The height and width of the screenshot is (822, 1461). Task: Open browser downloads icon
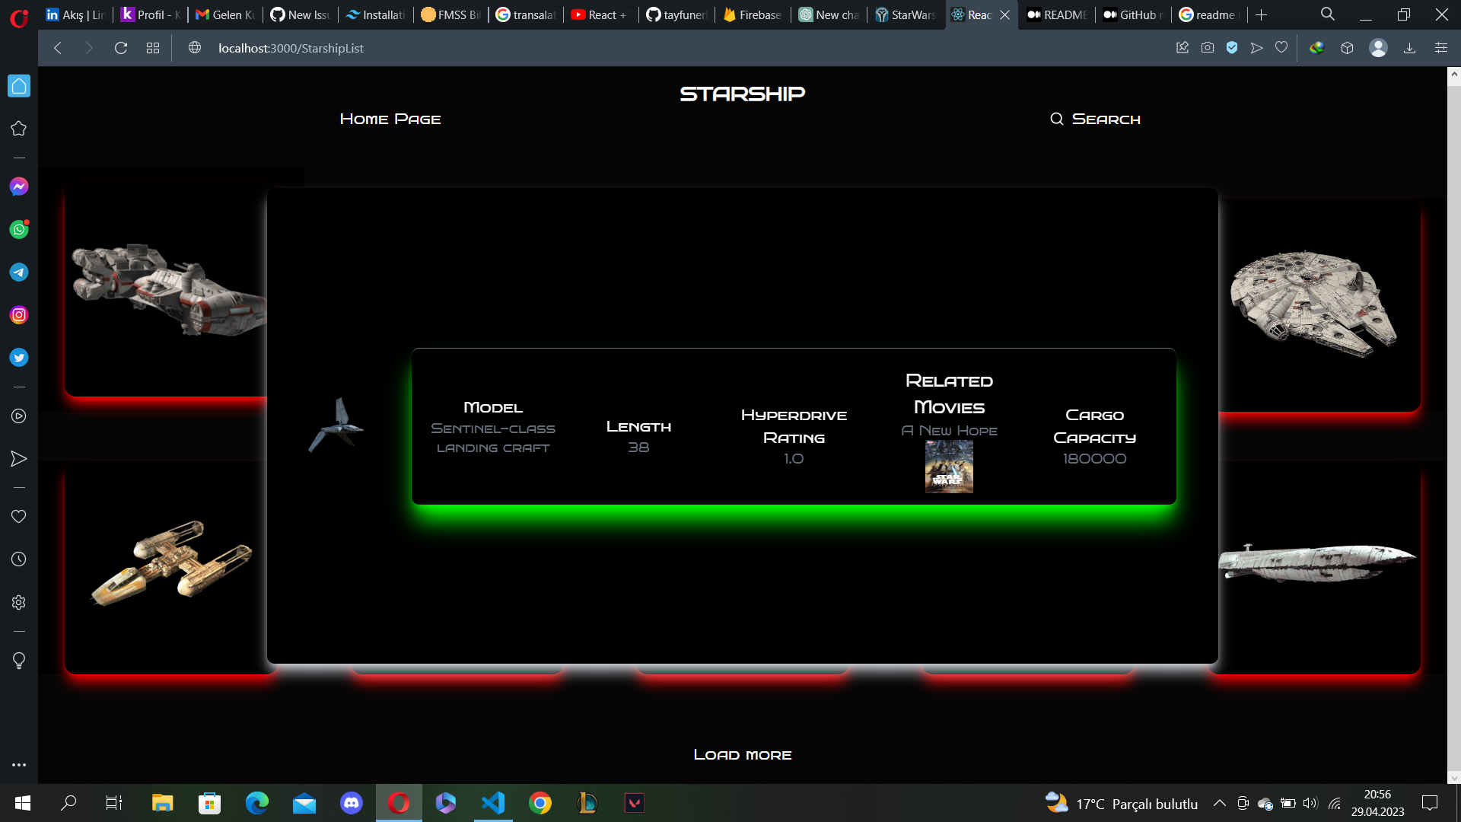[1409, 48]
